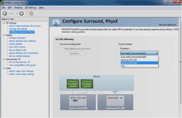Select first Samsung SyncMaster (1 of 2) display
This screenshot has height=118, width=182.
[73, 84]
